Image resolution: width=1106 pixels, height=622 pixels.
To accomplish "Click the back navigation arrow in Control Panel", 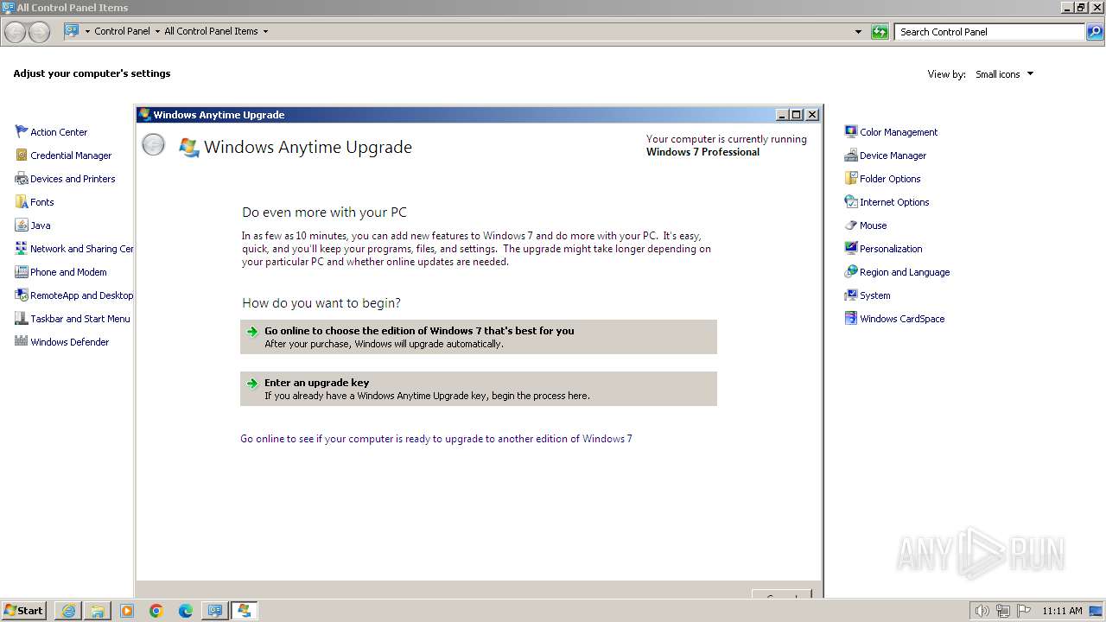I will tap(16, 32).
